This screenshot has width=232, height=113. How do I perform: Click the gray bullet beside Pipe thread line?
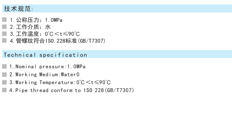(x=4, y=90)
